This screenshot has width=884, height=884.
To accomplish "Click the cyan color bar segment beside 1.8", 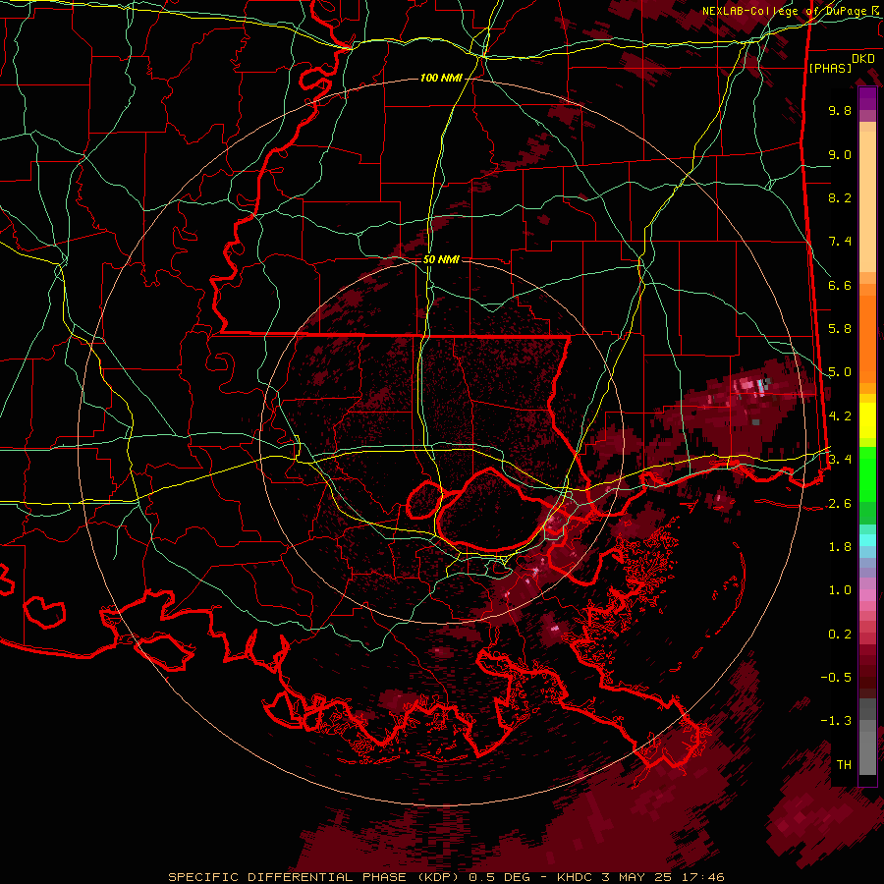I will click(867, 540).
